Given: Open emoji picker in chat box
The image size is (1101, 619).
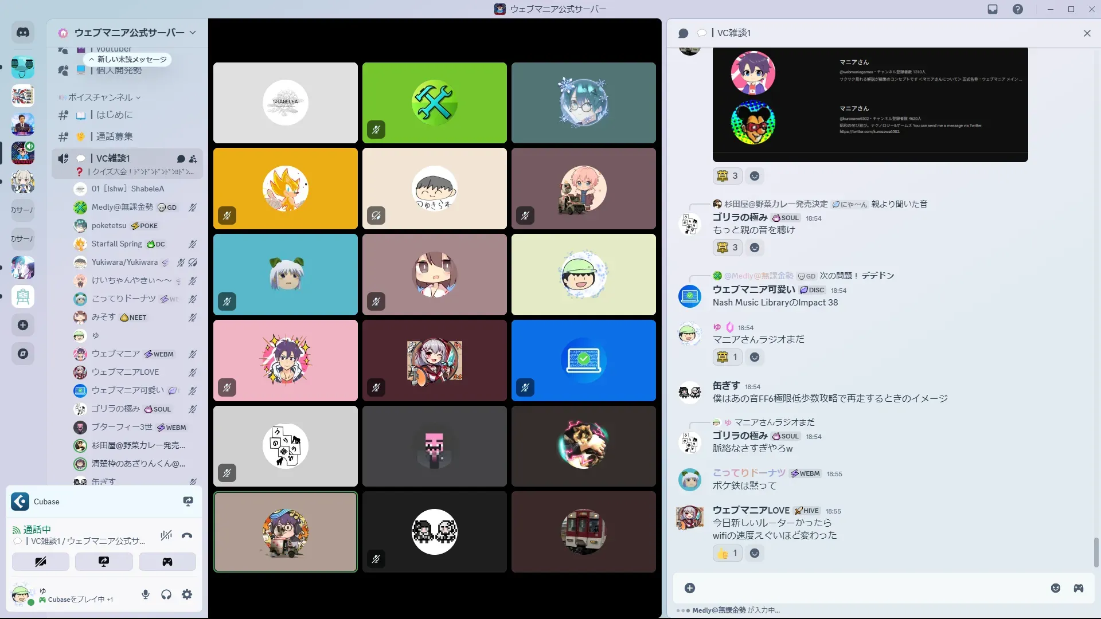Looking at the screenshot, I should (1055, 588).
